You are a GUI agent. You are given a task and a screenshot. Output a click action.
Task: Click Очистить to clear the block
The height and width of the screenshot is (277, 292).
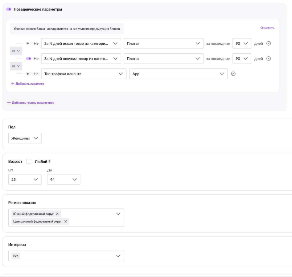coord(267,28)
